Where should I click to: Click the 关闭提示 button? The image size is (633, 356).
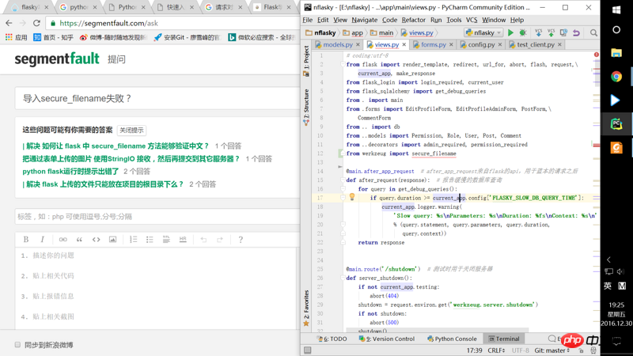131,130
